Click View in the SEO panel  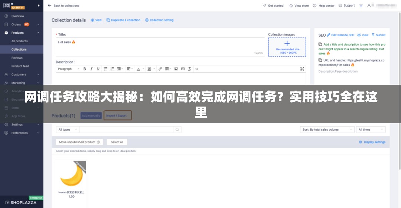coord(363,35)
